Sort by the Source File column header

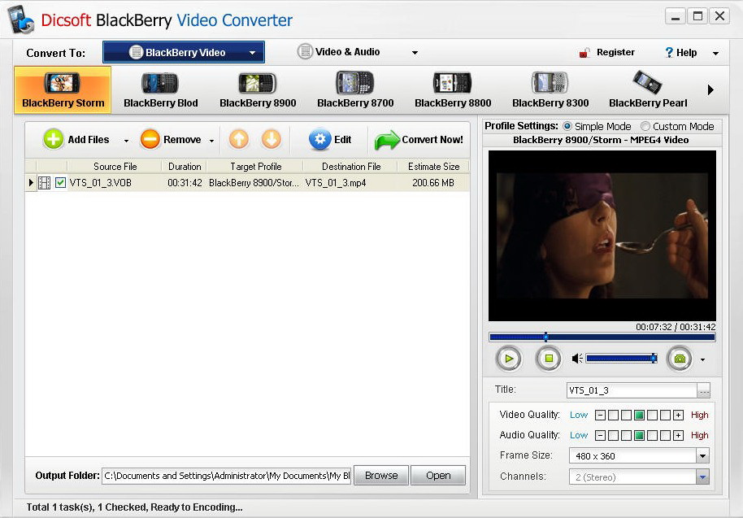pos(115,167)
